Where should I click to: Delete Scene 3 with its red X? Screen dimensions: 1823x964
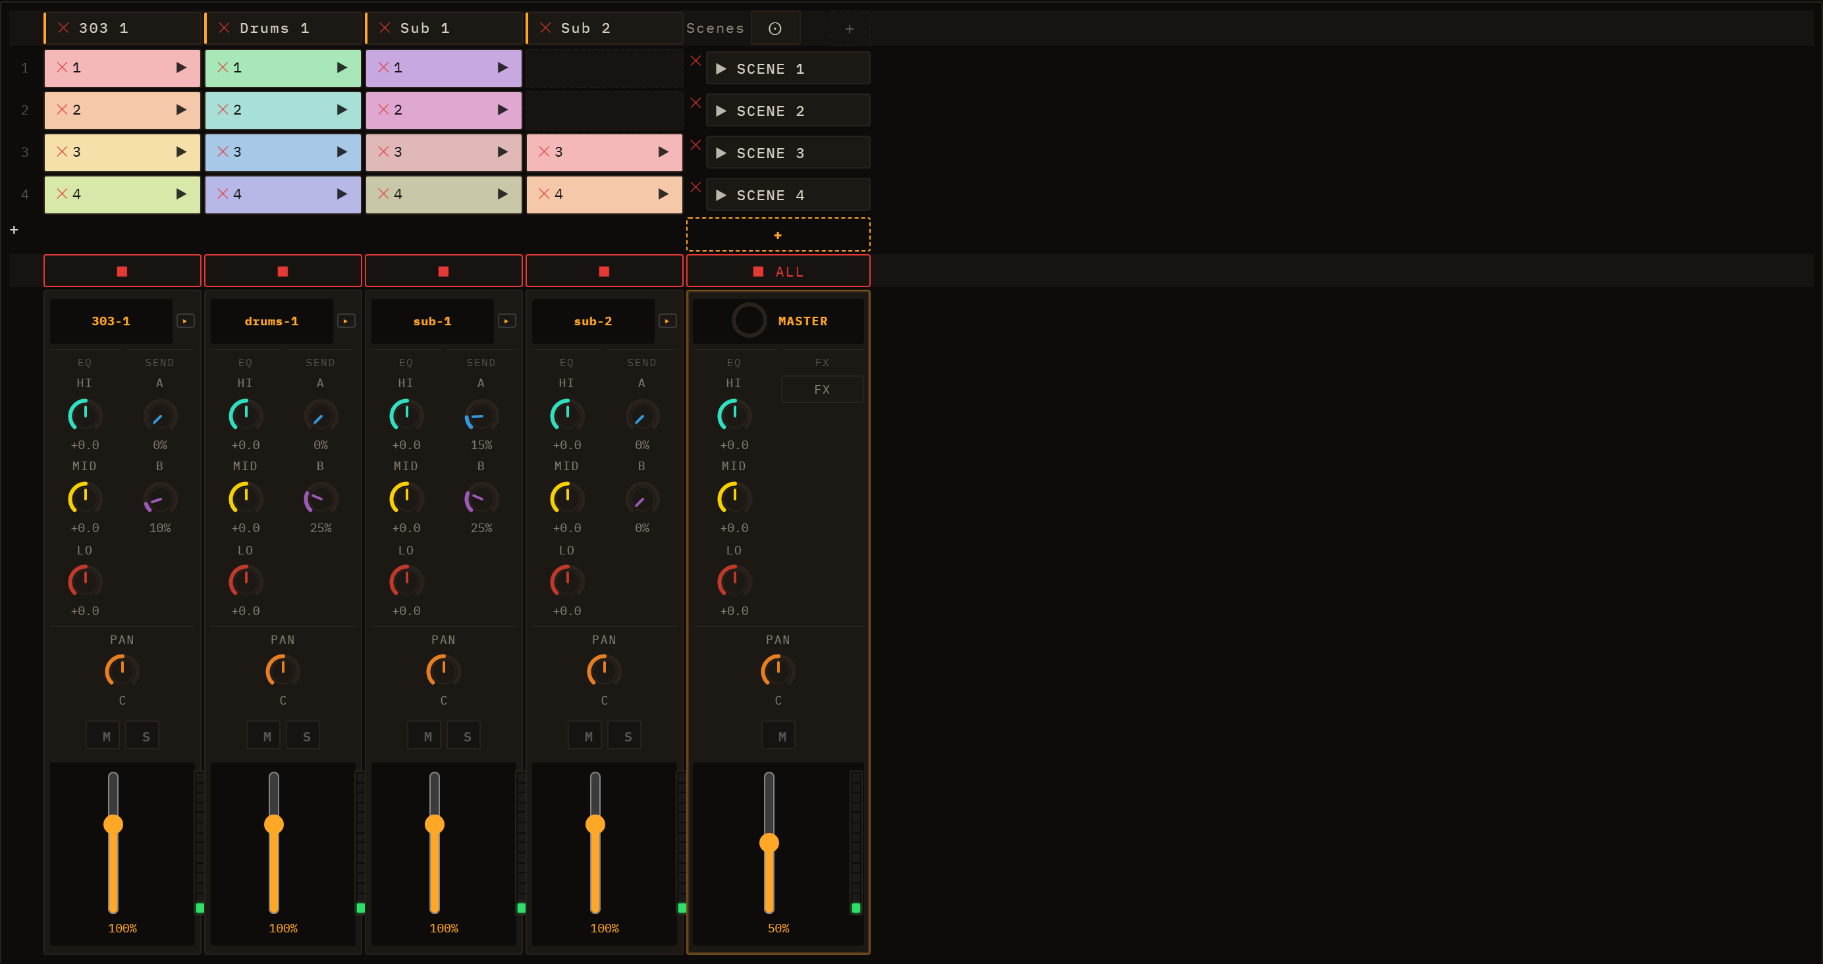click(x=695, y=145)
